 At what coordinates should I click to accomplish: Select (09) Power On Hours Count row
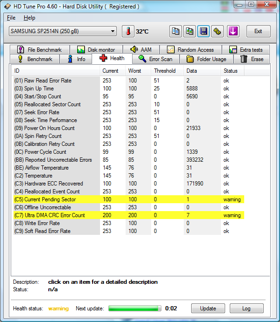click(x=129, y=128)
